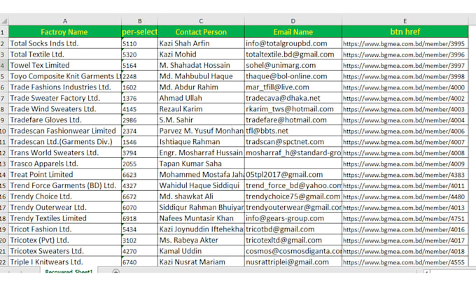Viewport: 476px width, 286px height.
Task: Click the value 6623 in column B
Action: [x=139, y=174]
